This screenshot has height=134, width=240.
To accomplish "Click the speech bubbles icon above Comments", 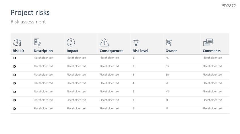I will point(208,42).
